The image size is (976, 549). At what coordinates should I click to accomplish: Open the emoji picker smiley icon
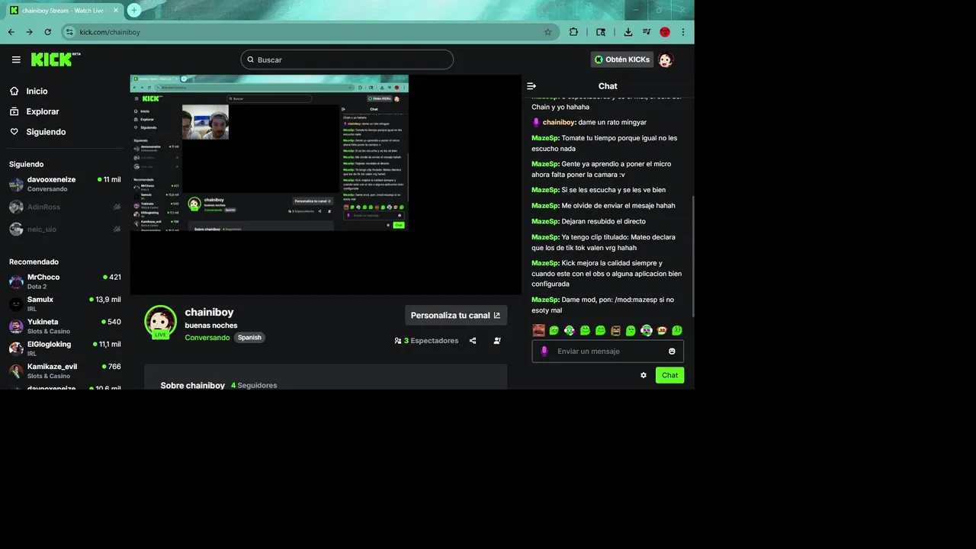click(672, 352)
